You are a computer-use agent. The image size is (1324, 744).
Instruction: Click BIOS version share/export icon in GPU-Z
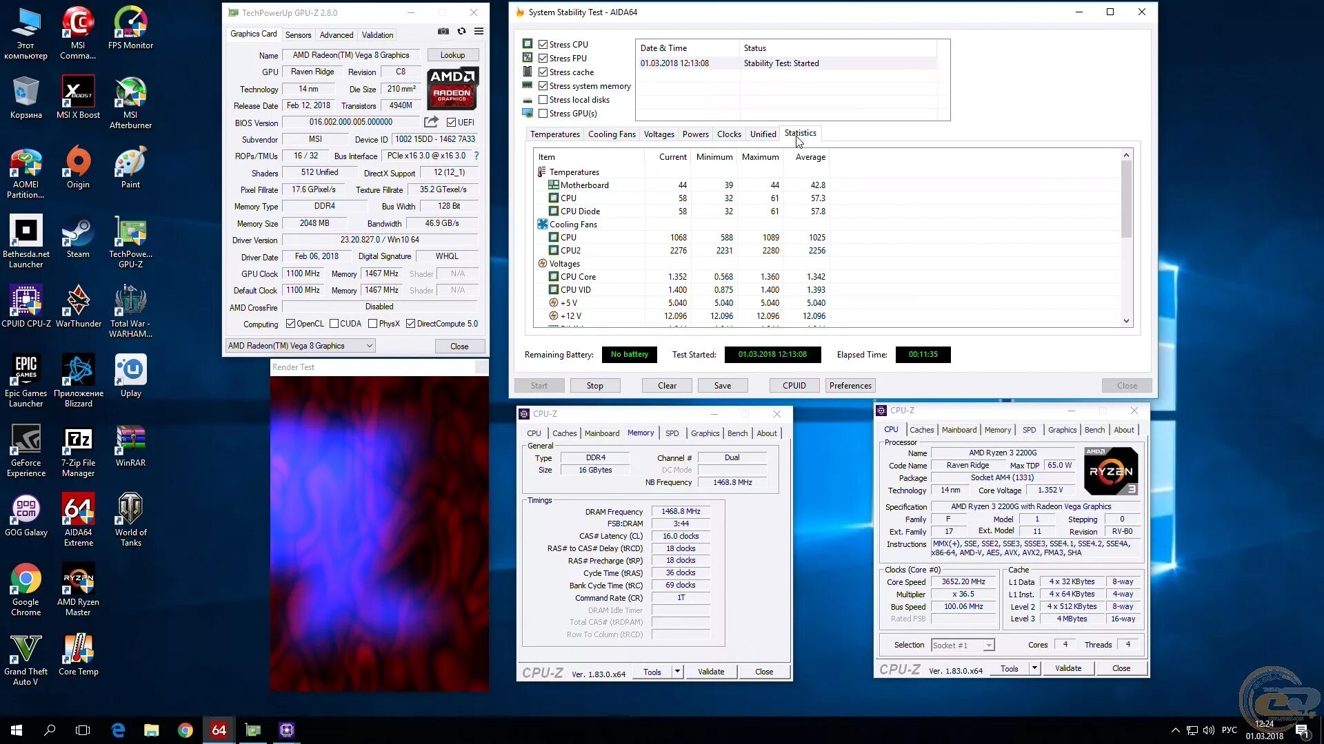point(431,122)
